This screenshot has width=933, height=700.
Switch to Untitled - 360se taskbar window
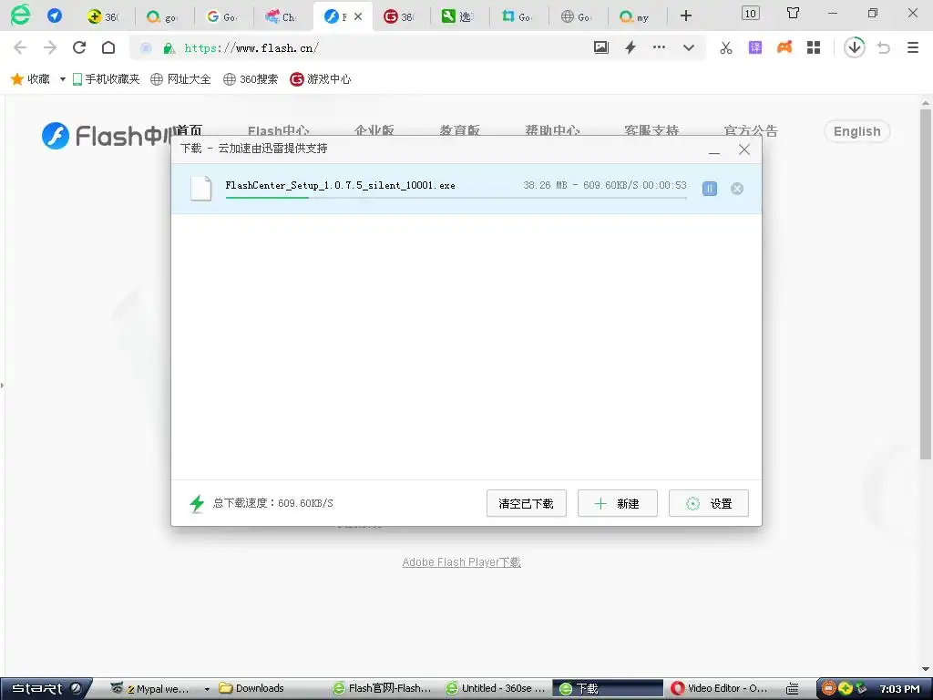(x=497, y=689)
